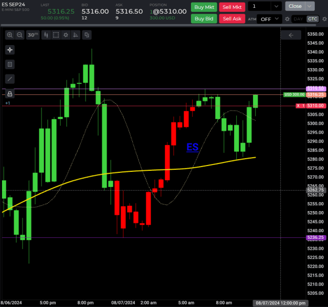Click the orange 5316.25 last price label
The image size is (328, 307).
[316, 95]
